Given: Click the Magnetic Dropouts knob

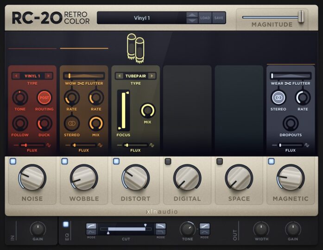Looking at the screenshot, I should 291,124.
